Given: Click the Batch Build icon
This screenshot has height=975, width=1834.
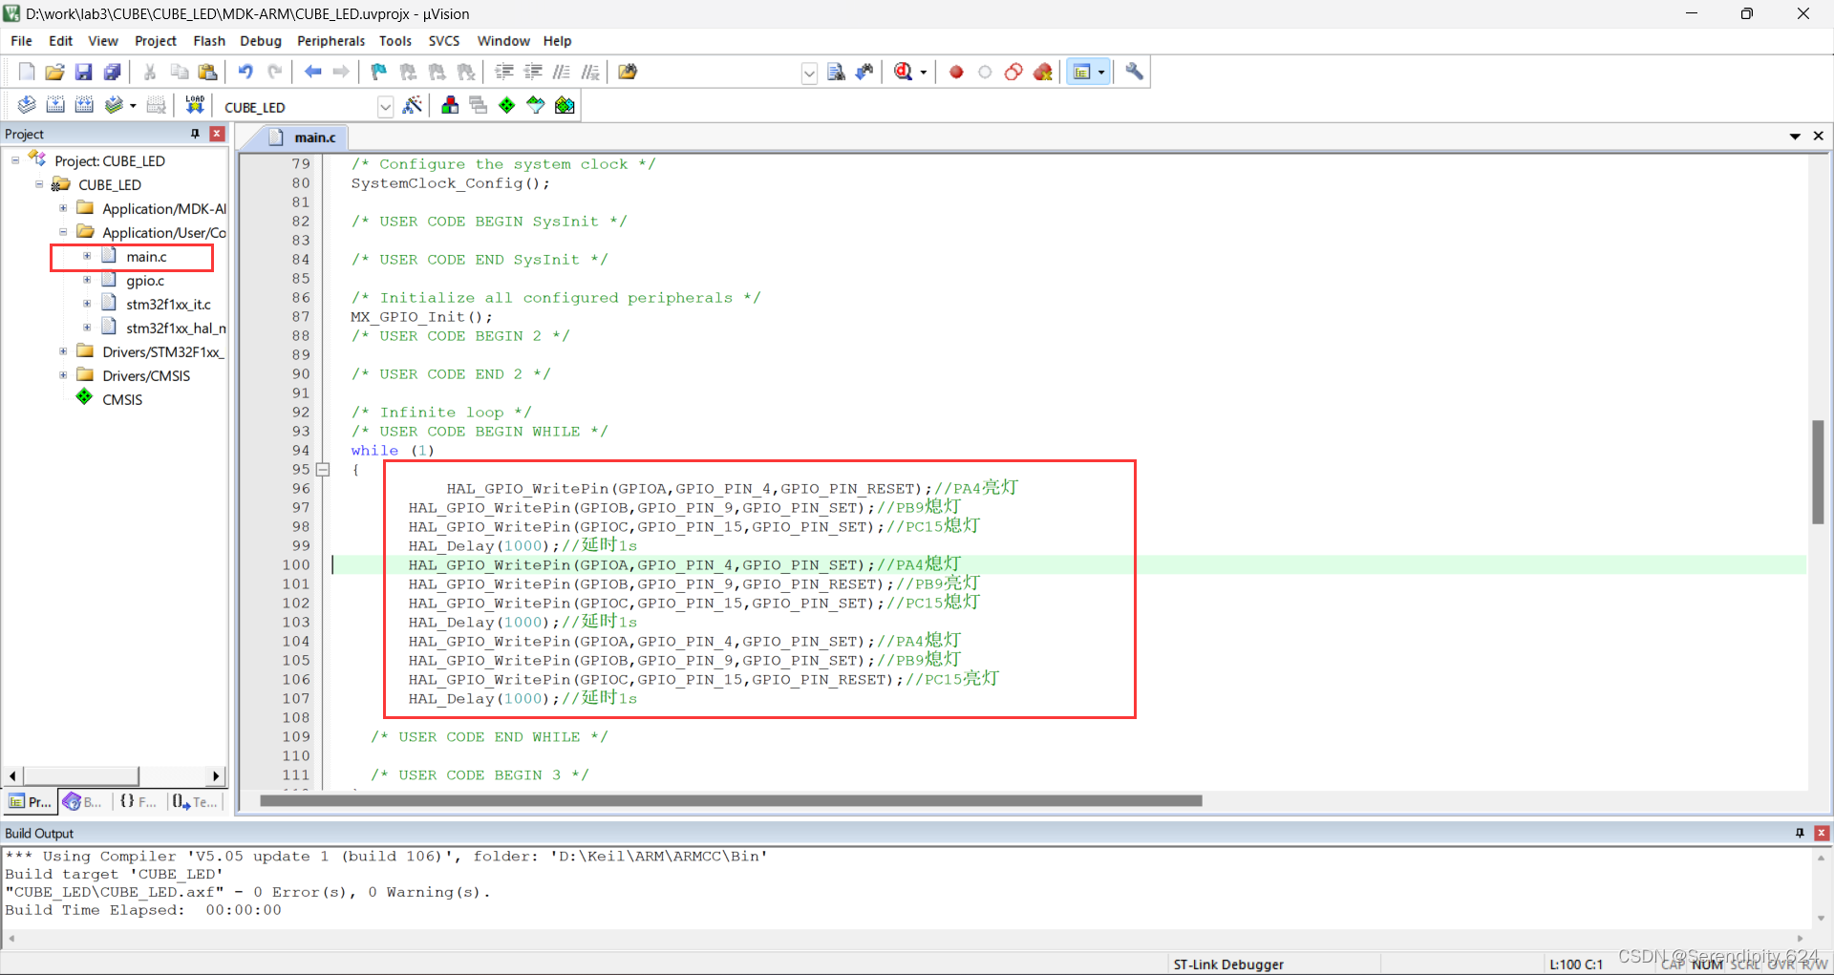Looking at the screenshot, I should [x=114, y=105].
